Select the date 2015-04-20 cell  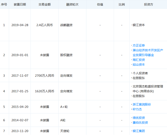click(20, 107)
